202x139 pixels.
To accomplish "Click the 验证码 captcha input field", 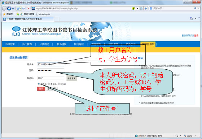I will [x=50, y=78].
